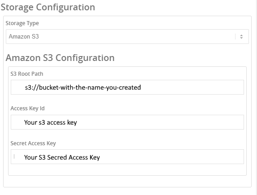The image size is (257, 195).
Task: Click the divider beside the Storage Type arrows
Action: coord(235,36)
